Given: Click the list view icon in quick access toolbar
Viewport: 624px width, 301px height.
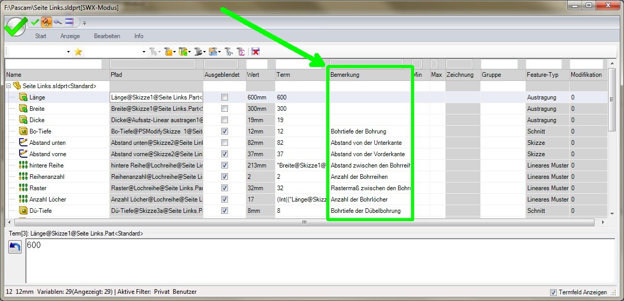Looking at the screenshot, I should click(69, 22).
